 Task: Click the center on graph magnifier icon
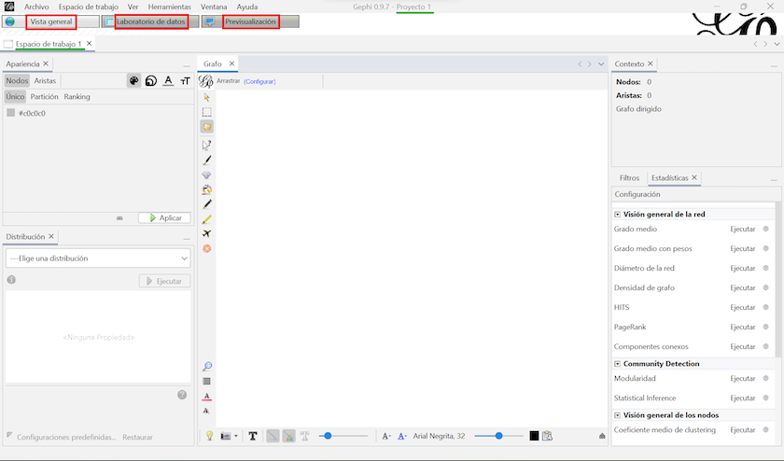click(x=207, y=367)
